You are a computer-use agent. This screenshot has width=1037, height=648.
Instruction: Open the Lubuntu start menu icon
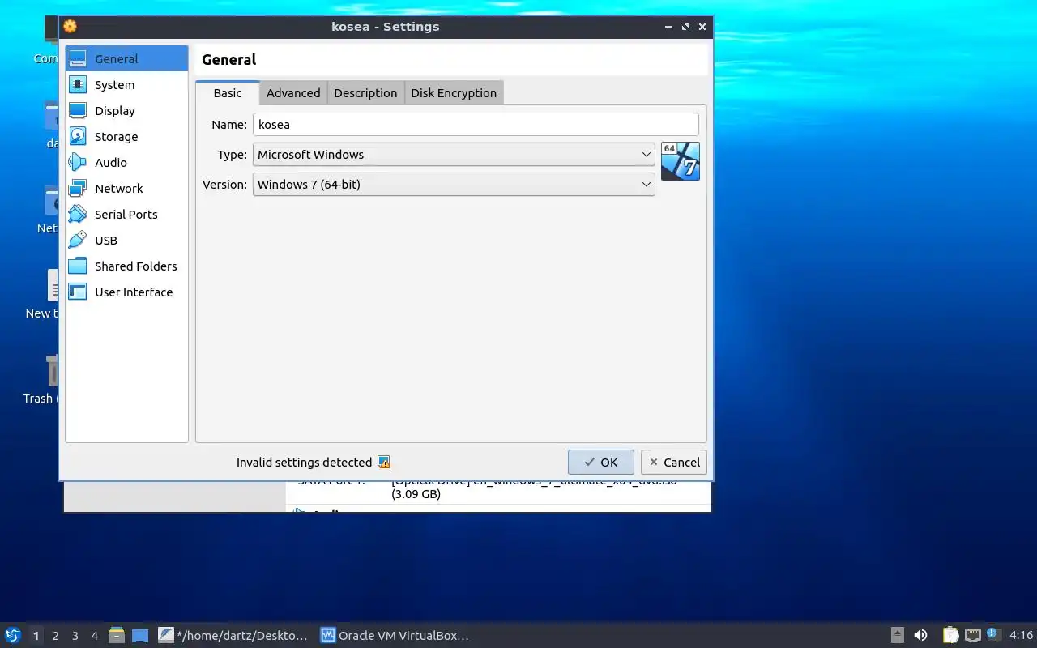tap(13, 635)
